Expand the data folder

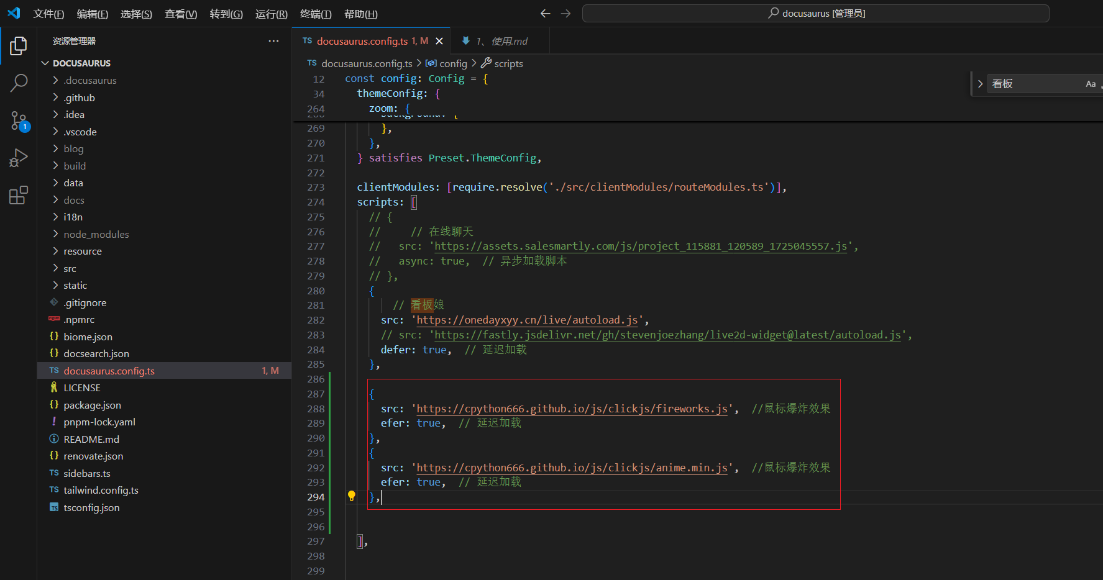[73, 183]
